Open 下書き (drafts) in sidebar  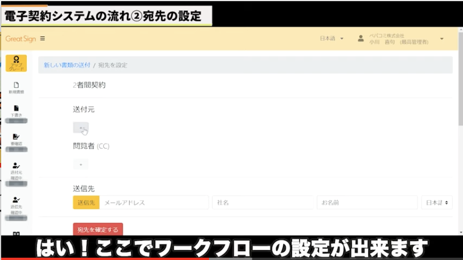16,110
